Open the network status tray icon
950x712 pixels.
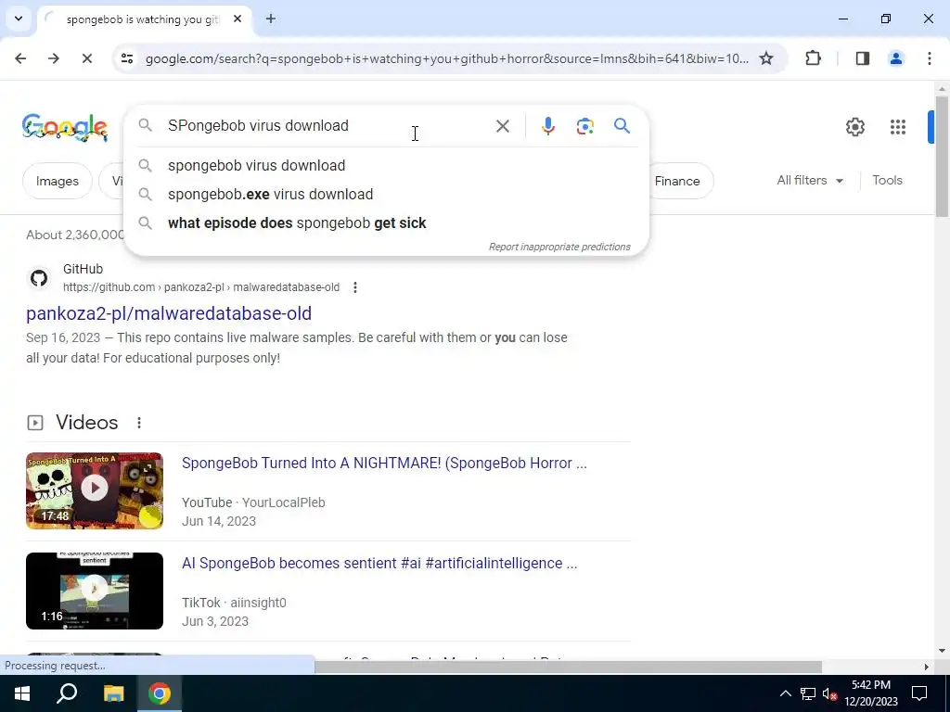(808, 693)
